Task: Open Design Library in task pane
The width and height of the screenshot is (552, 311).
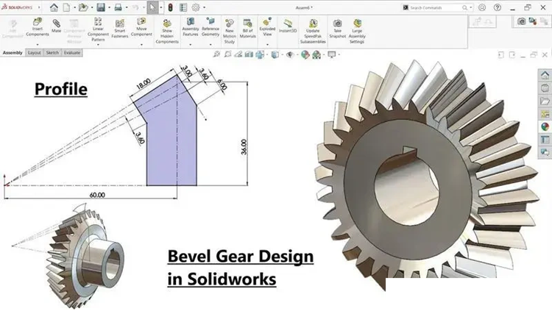Action: coord(545,88)
